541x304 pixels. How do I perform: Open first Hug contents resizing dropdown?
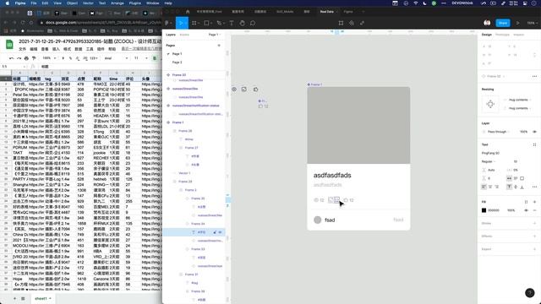coord(519,100)
